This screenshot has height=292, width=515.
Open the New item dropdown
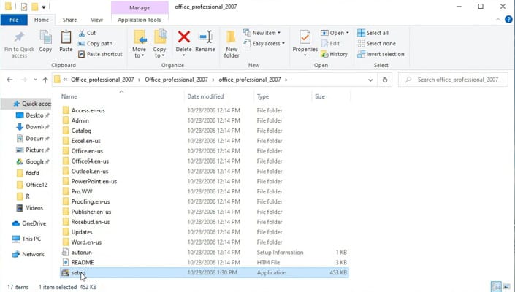point(262,33)
